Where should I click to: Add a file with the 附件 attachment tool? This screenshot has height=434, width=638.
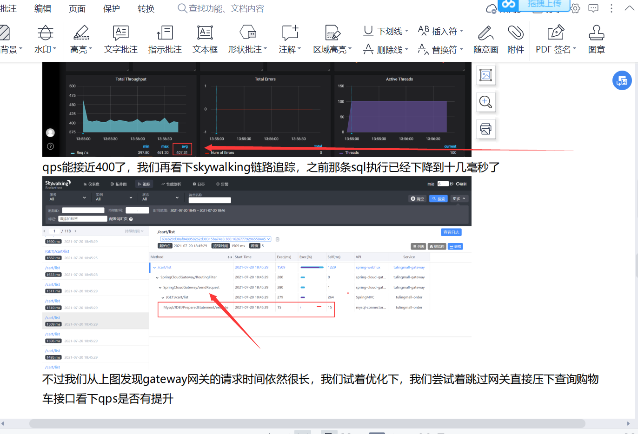[515, 39]
